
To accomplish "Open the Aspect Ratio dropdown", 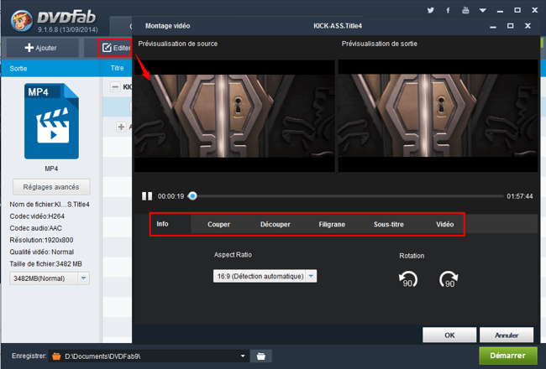I will pyautogui.click(x=265, y=276).
